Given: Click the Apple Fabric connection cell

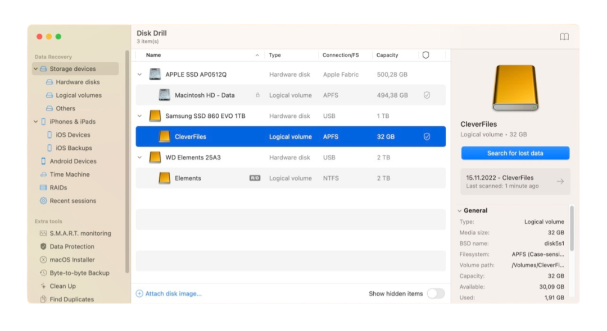Looking at the screenshot, I should pos(341,74).
